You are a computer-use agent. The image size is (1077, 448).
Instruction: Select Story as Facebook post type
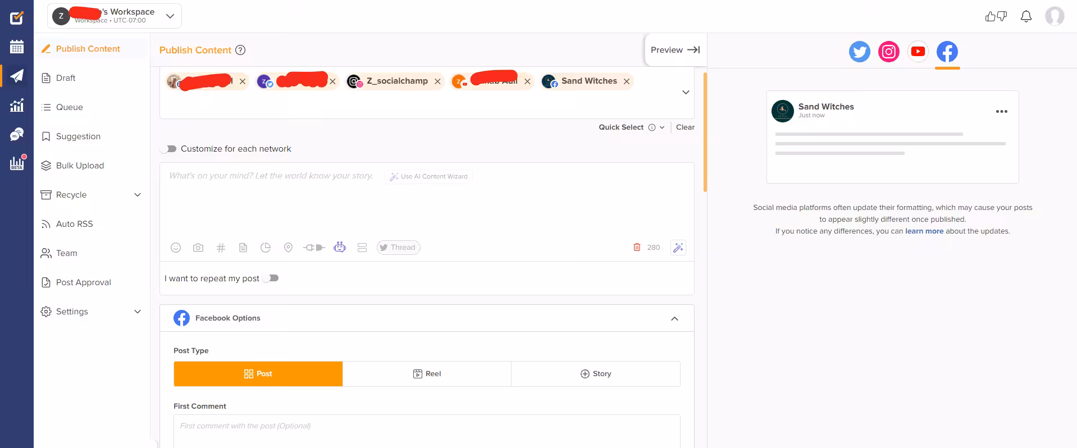click(x=596, y=374)
